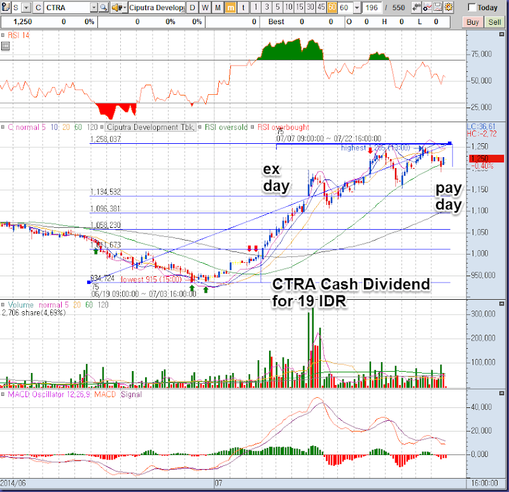Toggle the RSI overbought legend marker

click(253, 127)
